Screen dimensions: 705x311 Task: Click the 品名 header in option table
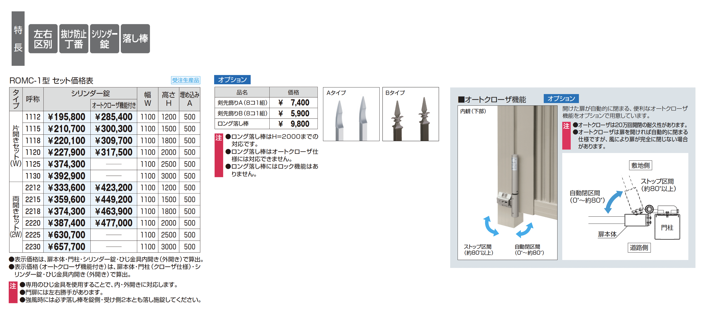(x=242, y=92)
